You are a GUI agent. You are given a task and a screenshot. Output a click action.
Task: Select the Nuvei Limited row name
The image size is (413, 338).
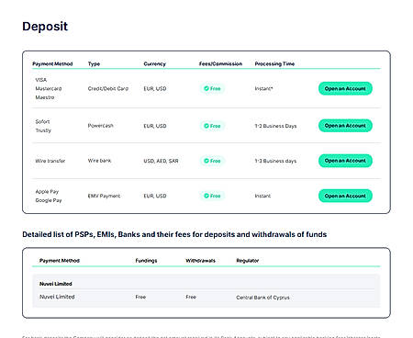click(x=57, y=297)
